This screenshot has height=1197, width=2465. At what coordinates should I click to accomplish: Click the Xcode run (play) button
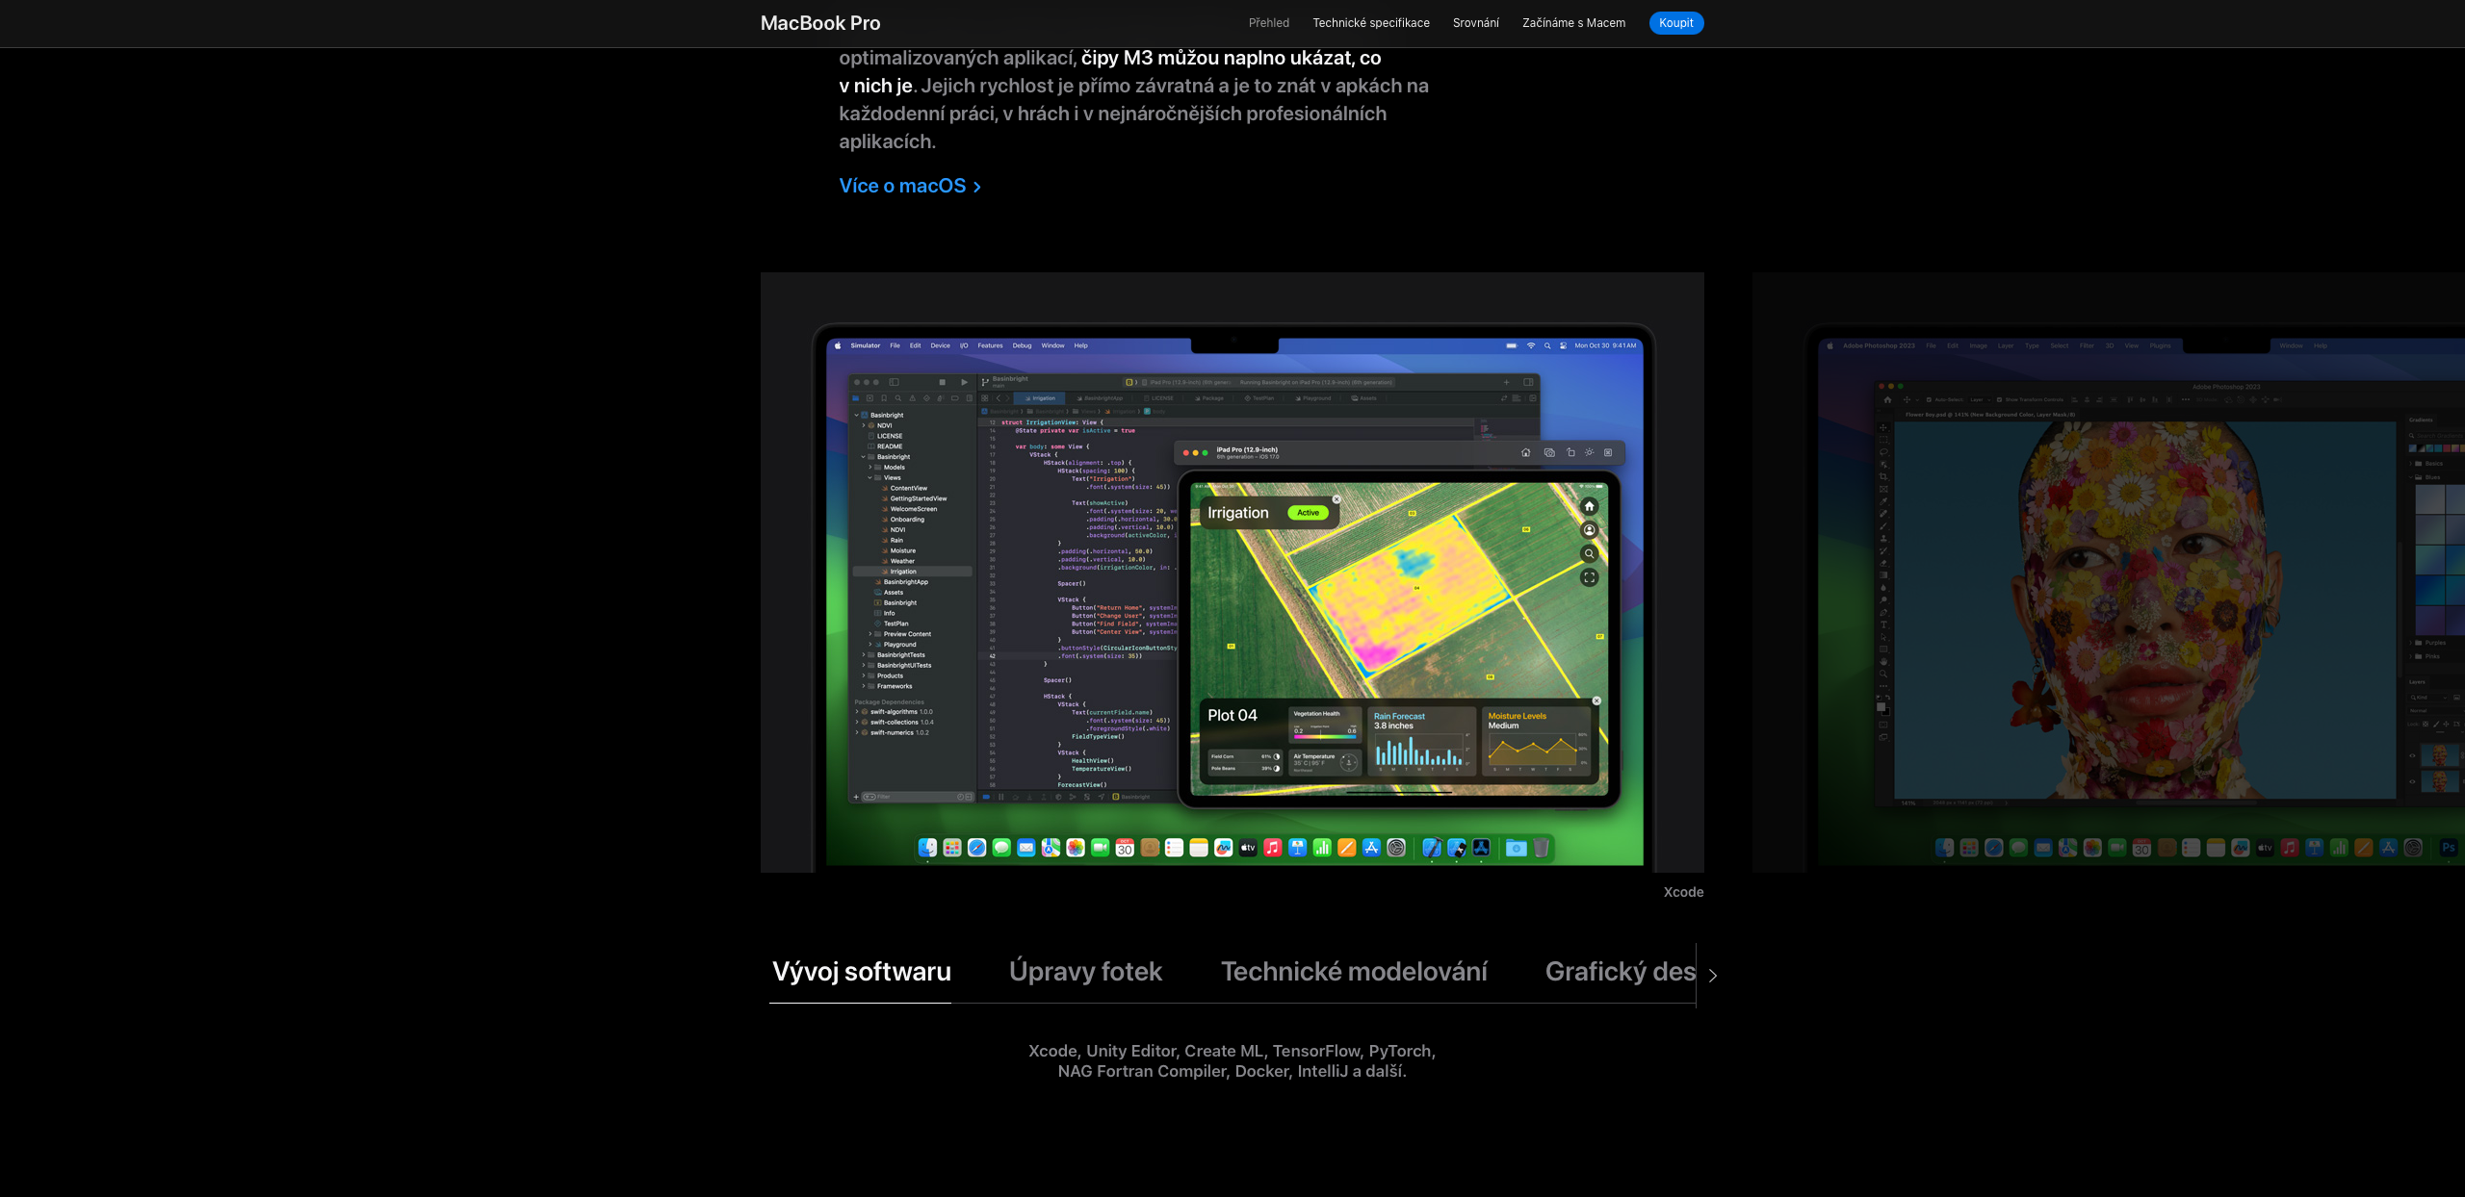(964, 382)
